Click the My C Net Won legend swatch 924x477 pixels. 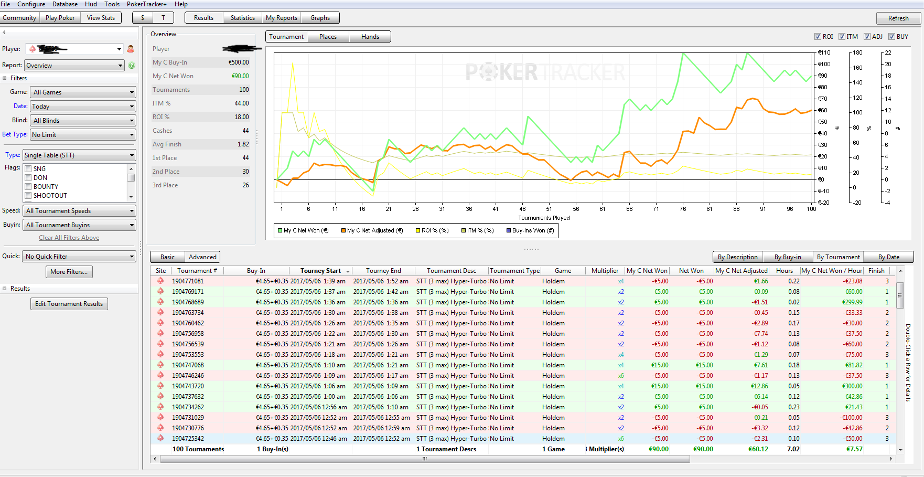click(280, 230)
